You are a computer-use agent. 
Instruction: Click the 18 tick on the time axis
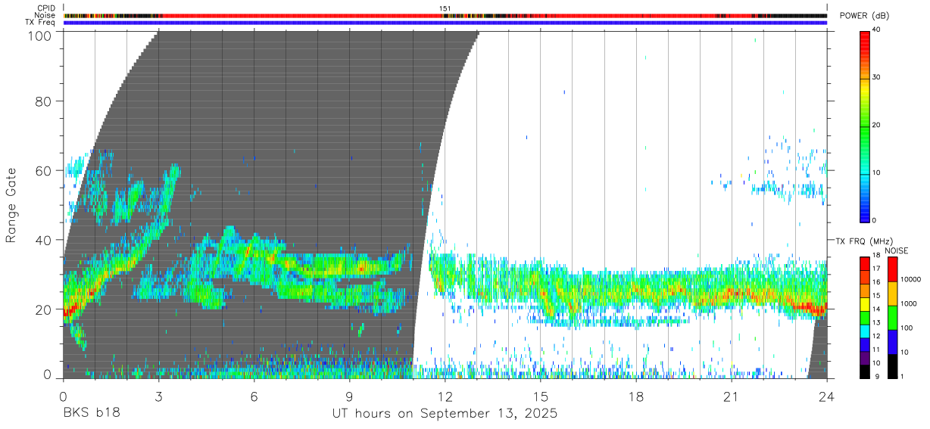[x=636, y=396]
